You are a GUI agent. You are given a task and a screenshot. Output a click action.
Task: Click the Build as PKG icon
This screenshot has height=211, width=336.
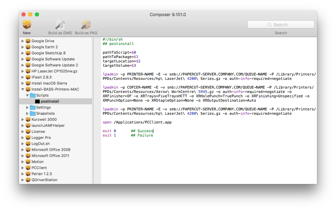point(86,24)
